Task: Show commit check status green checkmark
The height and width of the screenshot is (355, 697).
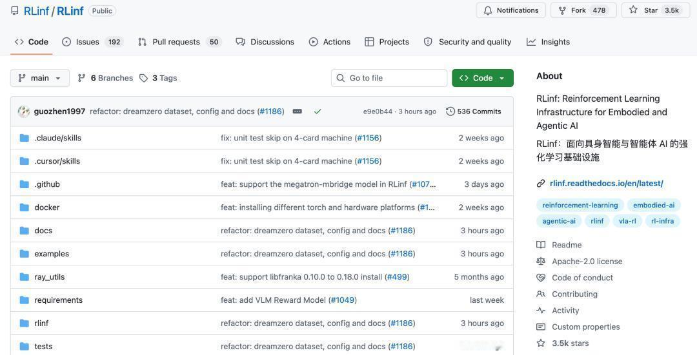Action: pos(318,111)
